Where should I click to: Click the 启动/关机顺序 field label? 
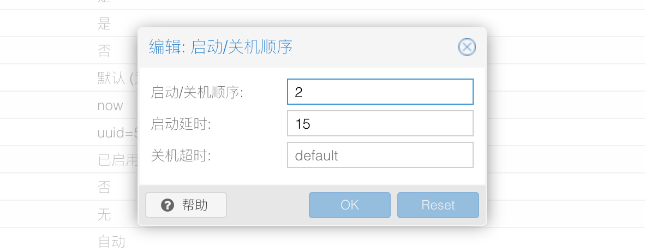[197, 93]
